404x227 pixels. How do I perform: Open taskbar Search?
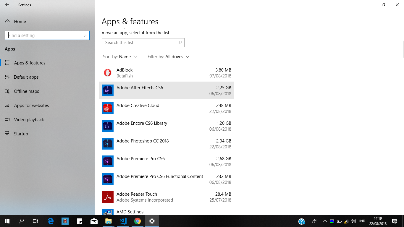coord(21,221)
